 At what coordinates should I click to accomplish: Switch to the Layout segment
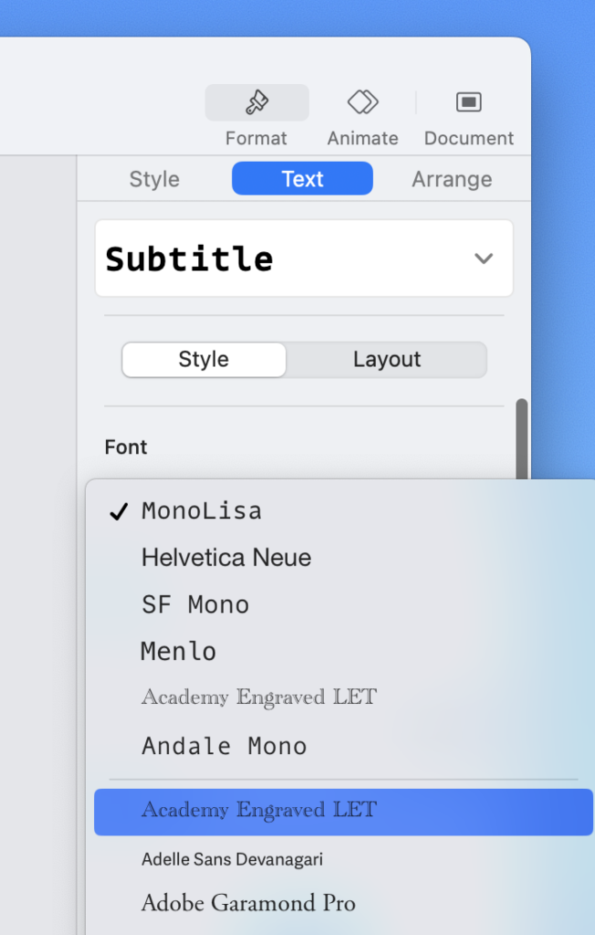click(387, 360)
